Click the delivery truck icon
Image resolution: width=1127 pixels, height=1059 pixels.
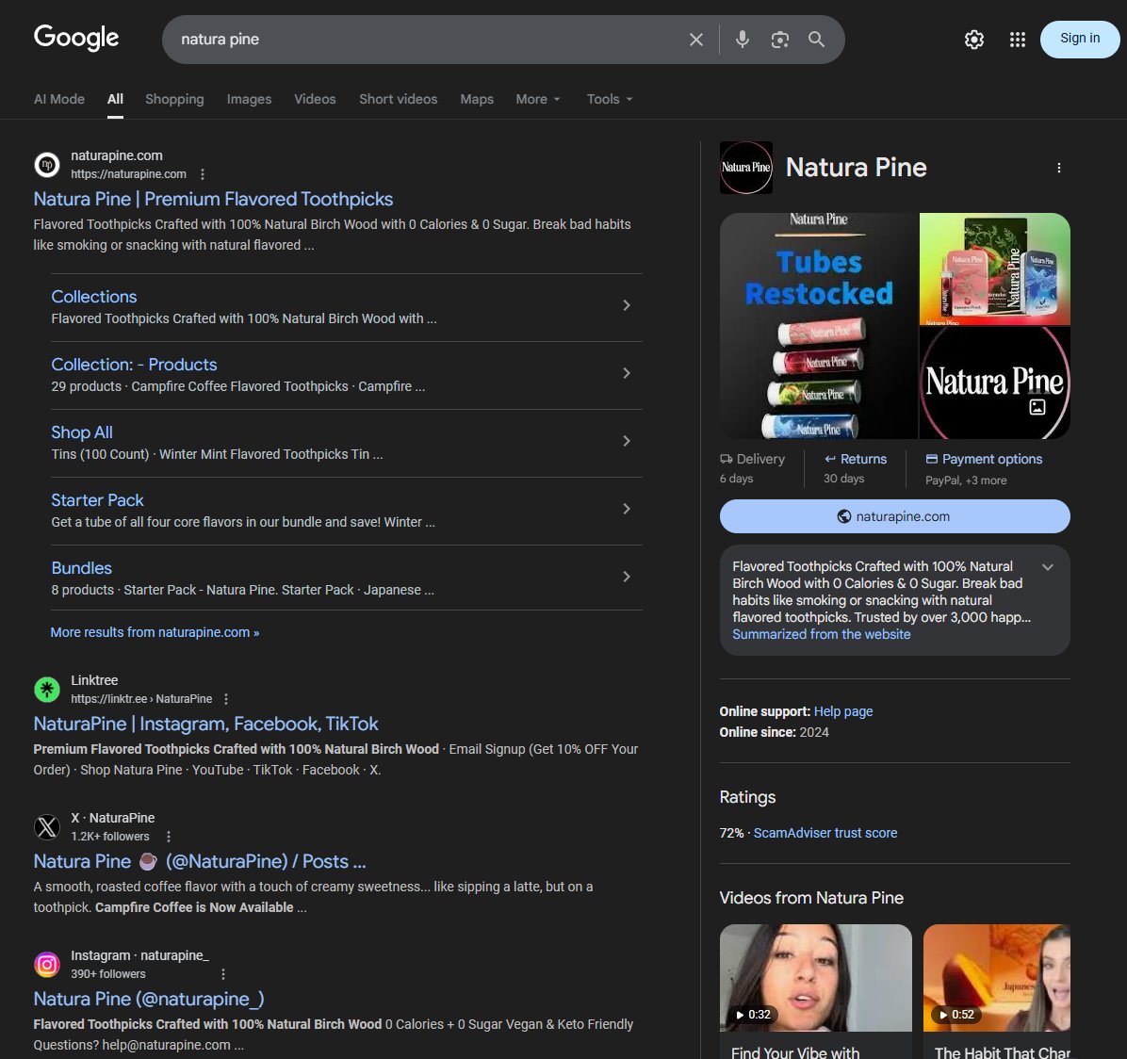726,459
